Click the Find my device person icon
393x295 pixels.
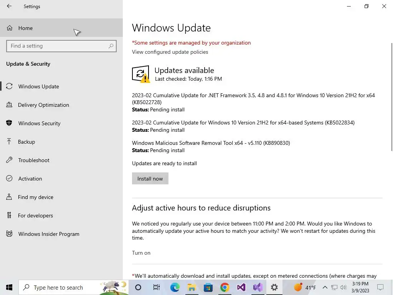9,197
